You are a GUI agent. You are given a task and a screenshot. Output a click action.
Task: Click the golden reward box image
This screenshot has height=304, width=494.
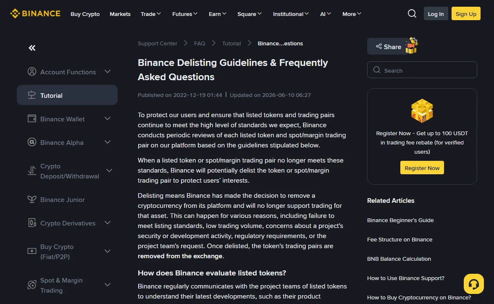pos(422,110)
